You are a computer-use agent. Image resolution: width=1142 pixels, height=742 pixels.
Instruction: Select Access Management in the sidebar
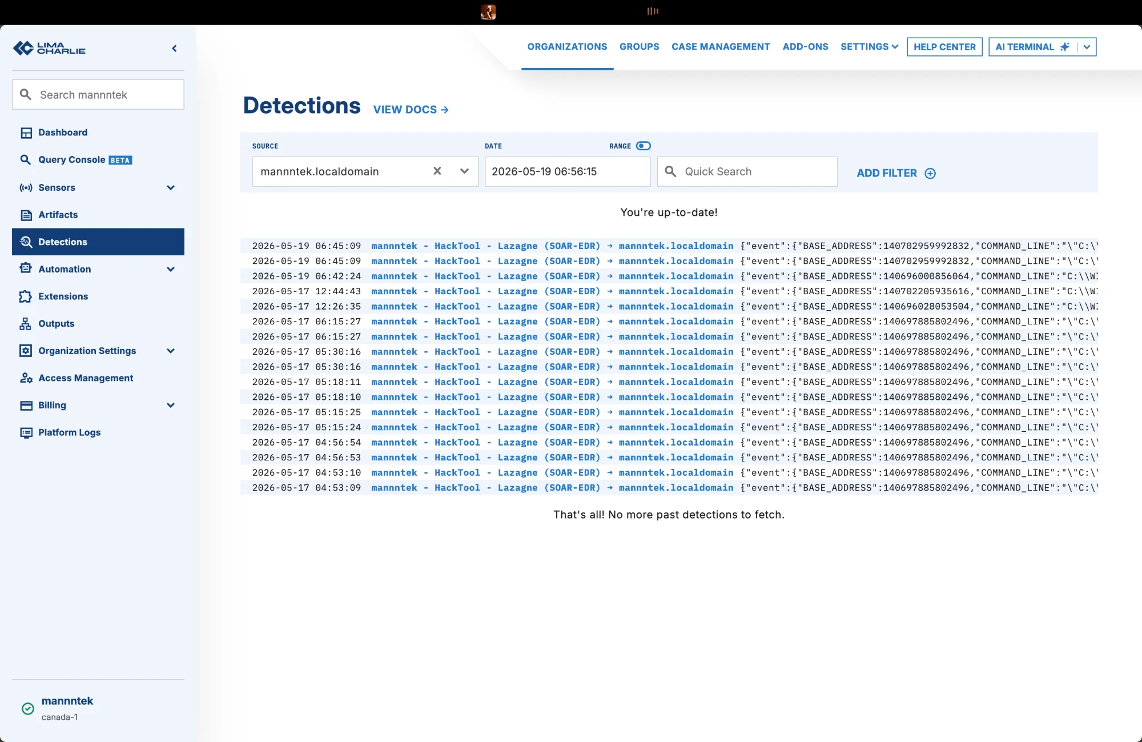click(x=98, y=378)
